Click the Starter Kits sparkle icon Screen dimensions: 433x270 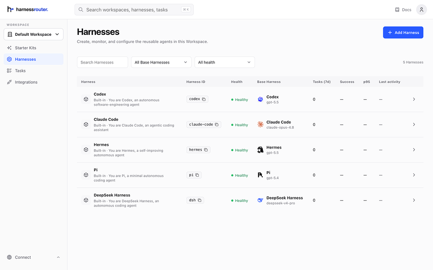point(9,48)
